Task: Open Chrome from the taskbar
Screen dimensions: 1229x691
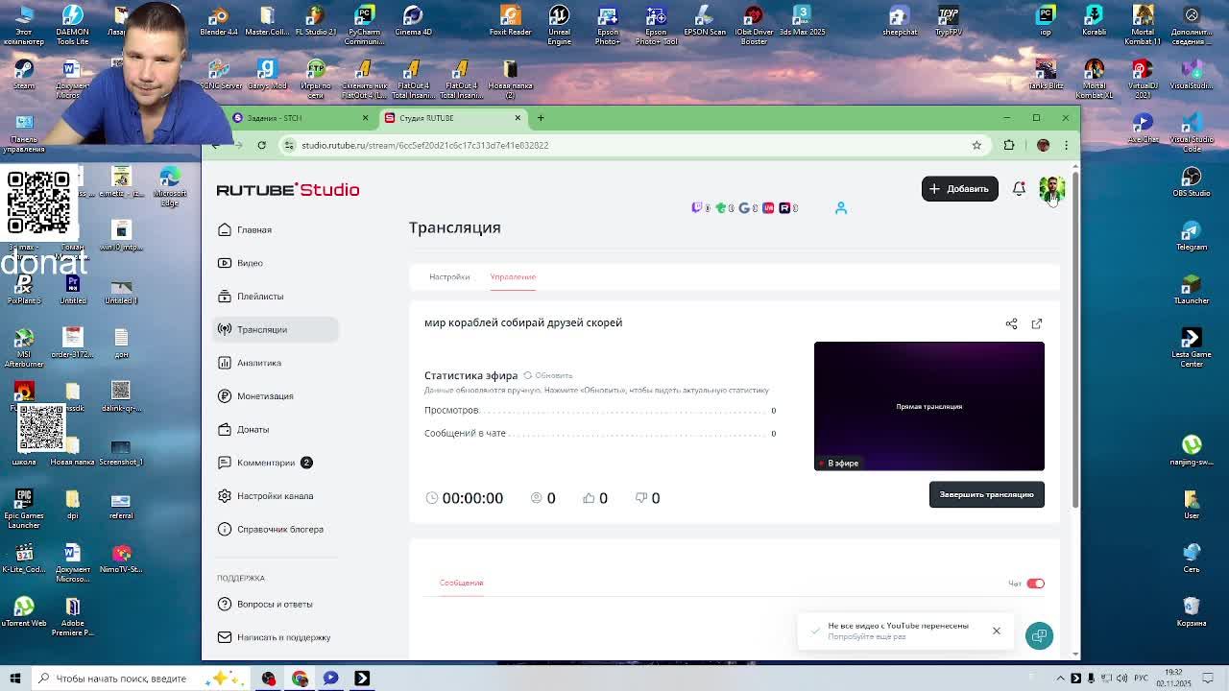Action: pyautogui.click(x=300, y=679)
